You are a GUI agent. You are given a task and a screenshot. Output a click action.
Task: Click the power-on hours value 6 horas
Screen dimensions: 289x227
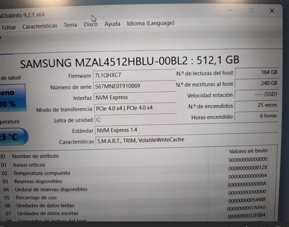point(256,116)
